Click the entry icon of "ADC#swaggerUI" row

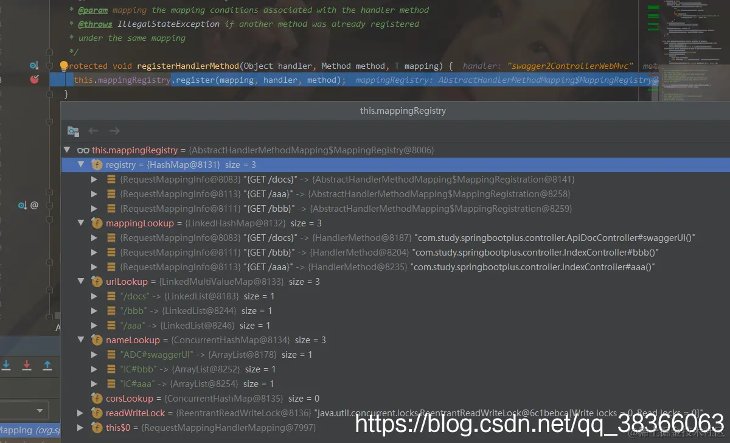[x=111, y=355]
